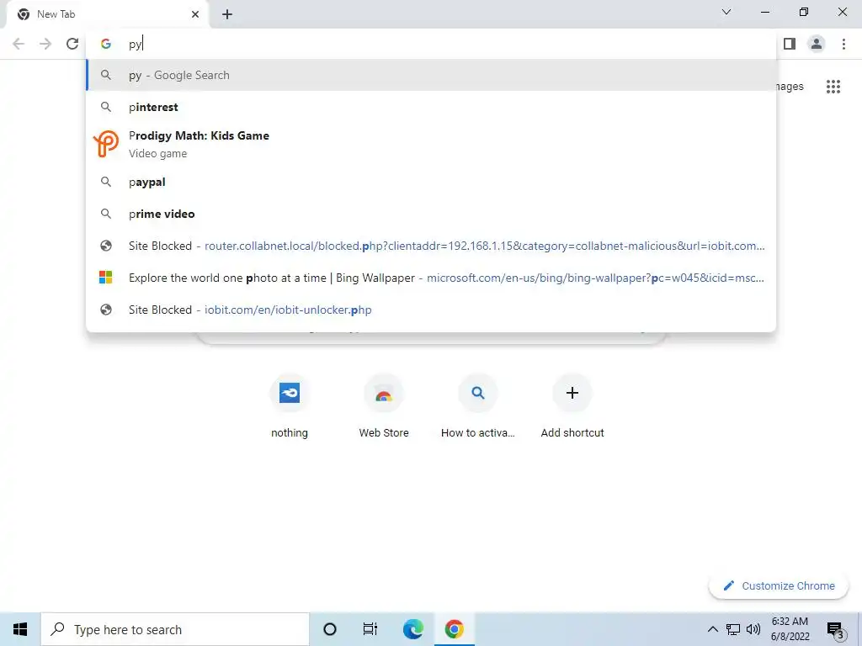Click the browser forward arrow
The height and width of the screenshot is (646, 862).
[x=45, y=44]
